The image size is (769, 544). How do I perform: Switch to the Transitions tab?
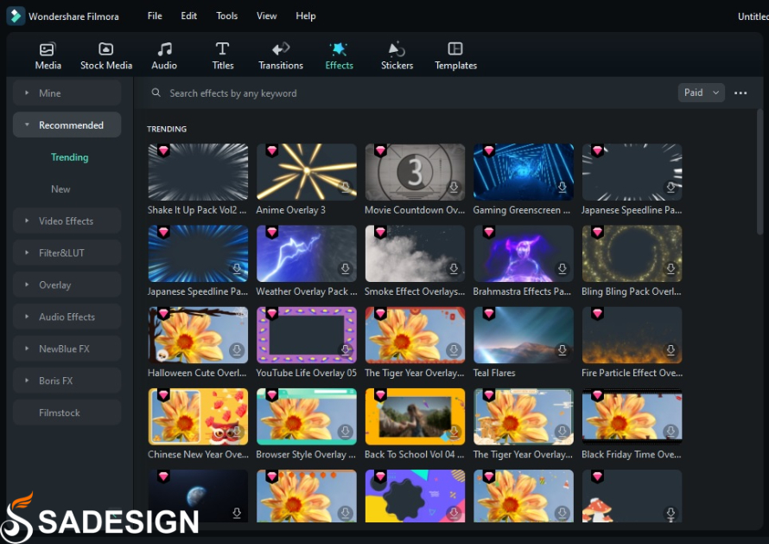pyautogui.click(x=281, y=56)
